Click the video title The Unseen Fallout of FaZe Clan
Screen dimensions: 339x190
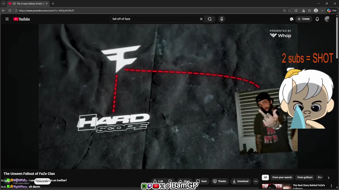click(29, 174)
